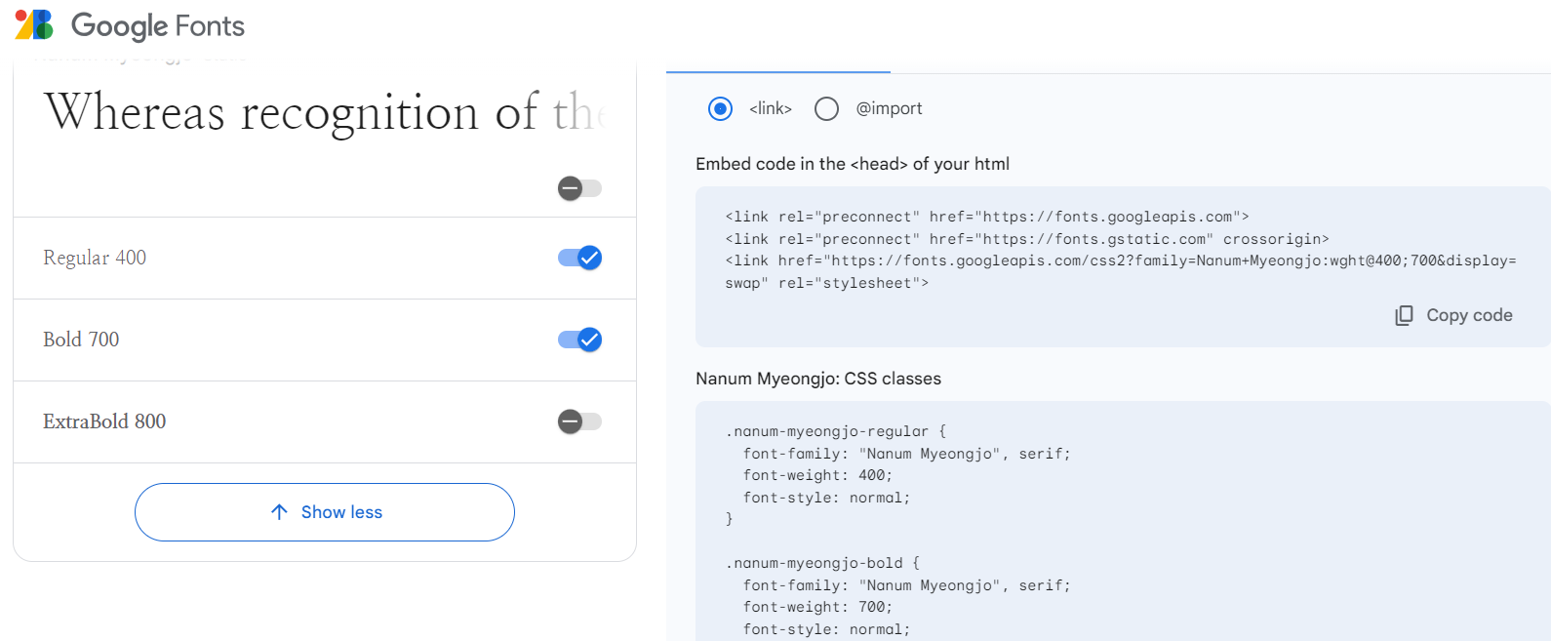
Task: Click the font-weight: 700 line
Action: (817, 607)
